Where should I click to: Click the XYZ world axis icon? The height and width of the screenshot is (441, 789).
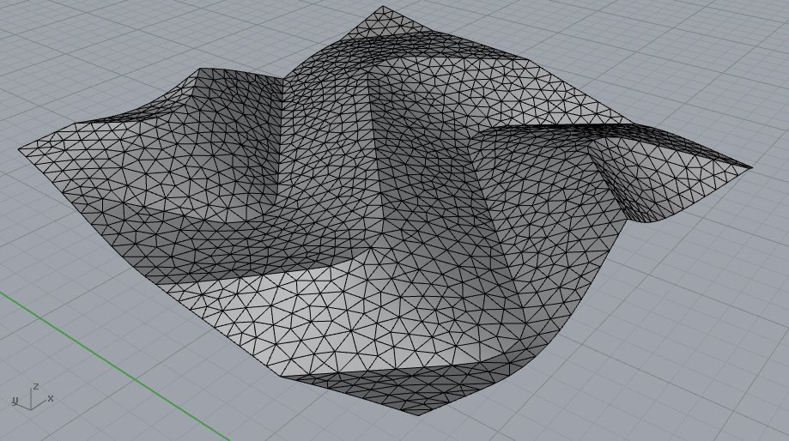point(32,396)
